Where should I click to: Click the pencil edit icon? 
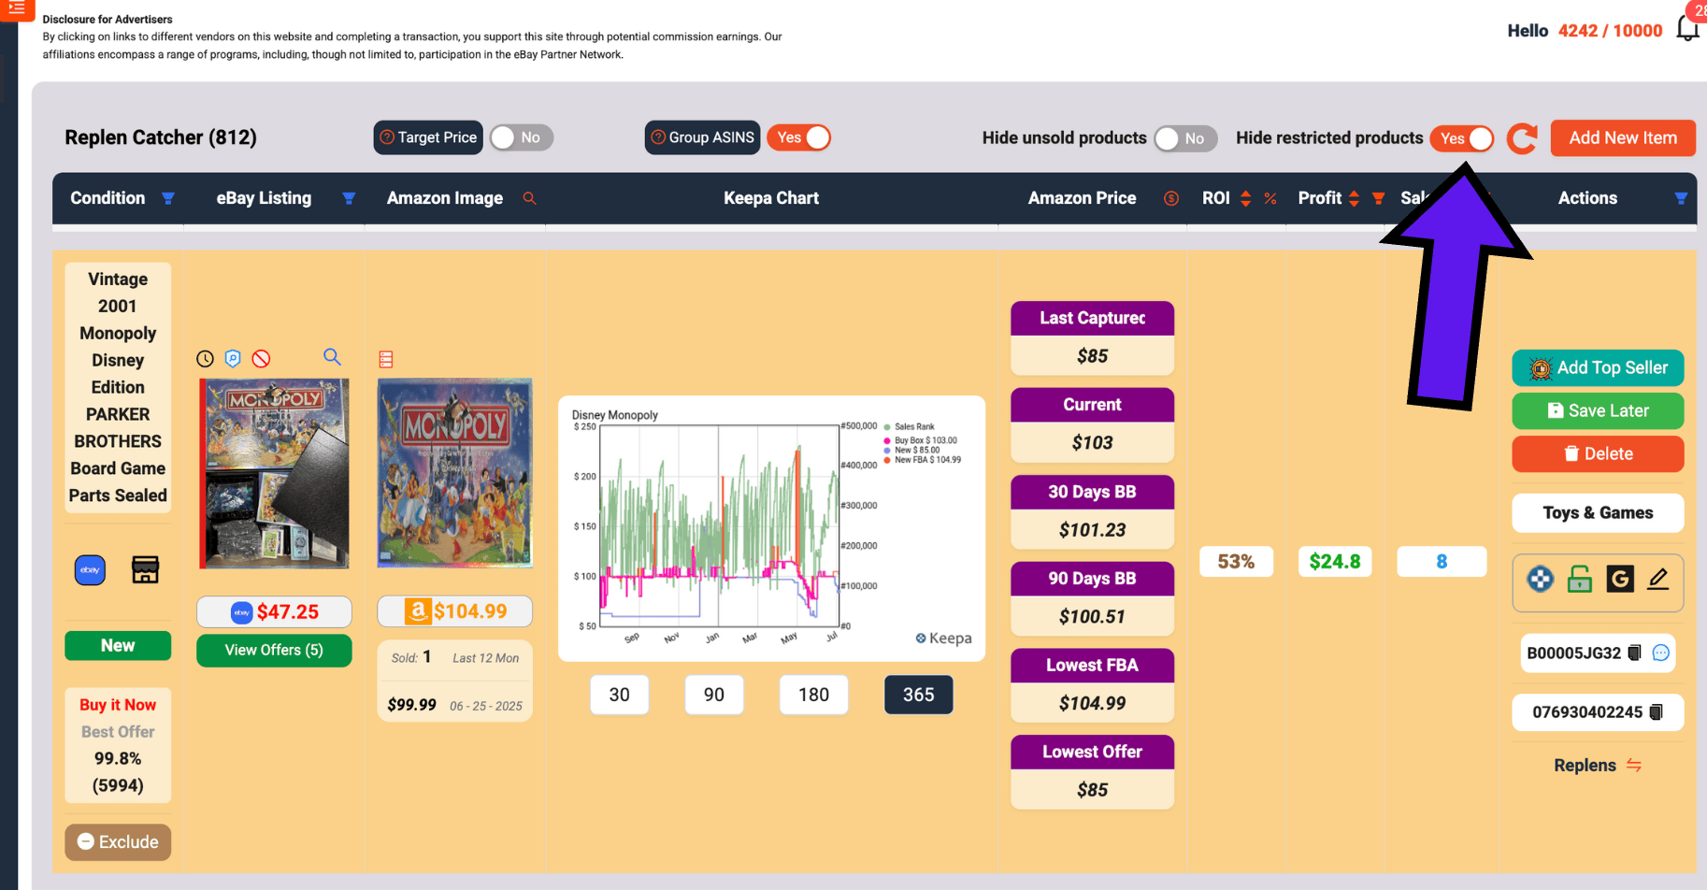pos(1658,580)
